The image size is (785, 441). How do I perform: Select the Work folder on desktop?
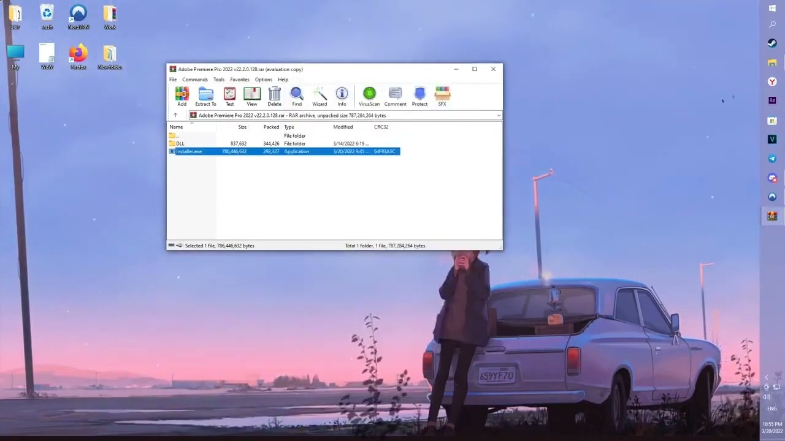110,17
